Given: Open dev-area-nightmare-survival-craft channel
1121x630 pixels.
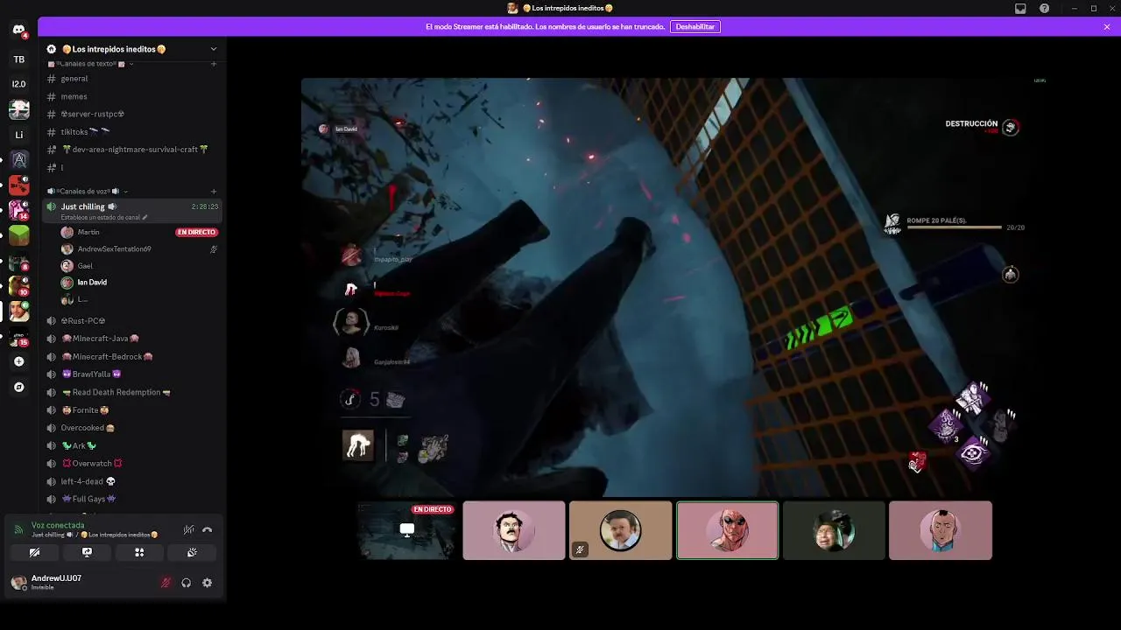Looking at the screenshot, I should [x=131, y=150].
